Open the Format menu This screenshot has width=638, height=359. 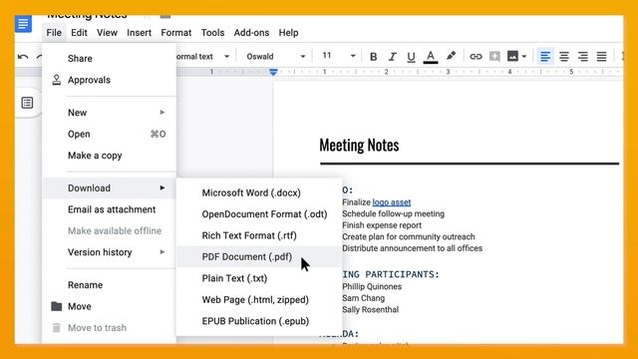point(175,33)
